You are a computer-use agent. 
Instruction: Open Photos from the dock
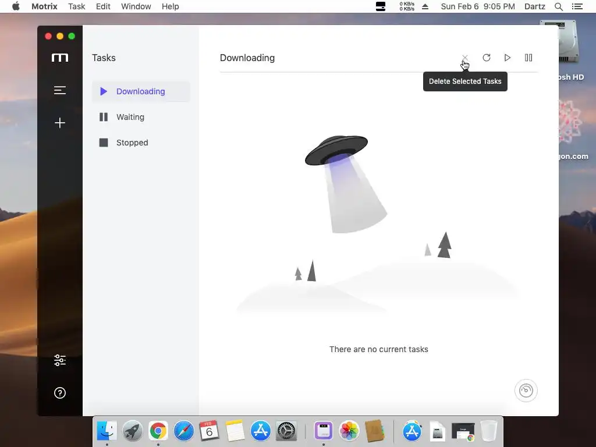click(x=349, y=431)
